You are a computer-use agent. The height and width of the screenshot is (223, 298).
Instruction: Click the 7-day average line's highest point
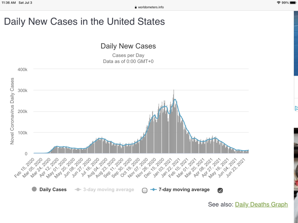(175, 100)
